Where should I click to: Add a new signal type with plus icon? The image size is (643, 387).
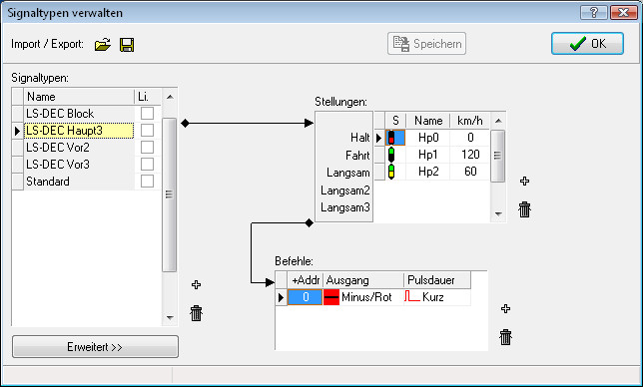pyautogui.click(x=196, y=284)
